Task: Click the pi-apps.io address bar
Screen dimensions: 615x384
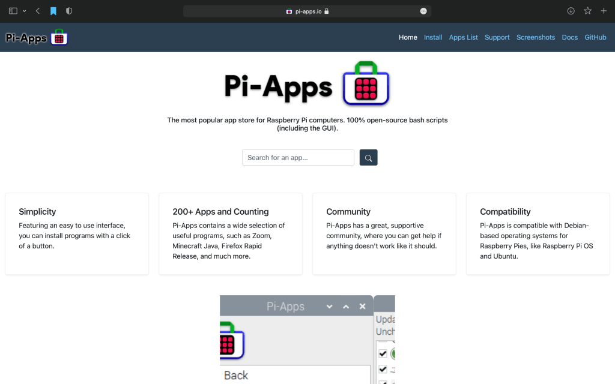Action: coord(307,11)
